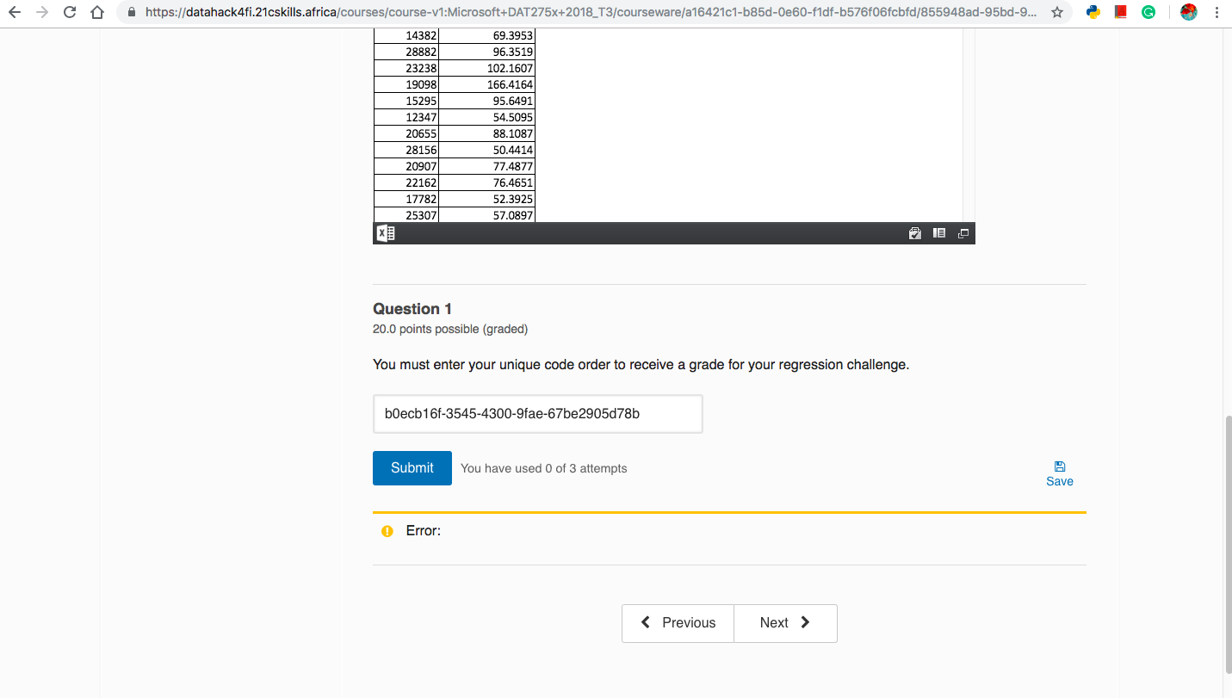Select the cell containing 69.3953
1232x698 pixels.
coord(487,35)
